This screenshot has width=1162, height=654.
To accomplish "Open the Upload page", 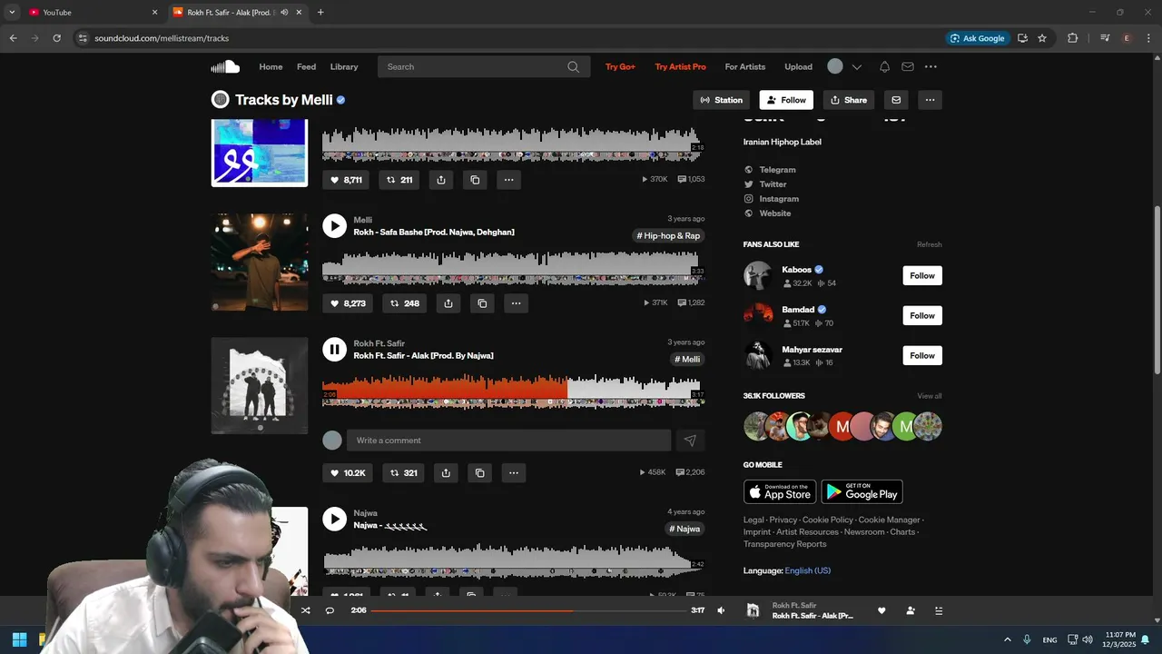I will (x=799, y=66).
